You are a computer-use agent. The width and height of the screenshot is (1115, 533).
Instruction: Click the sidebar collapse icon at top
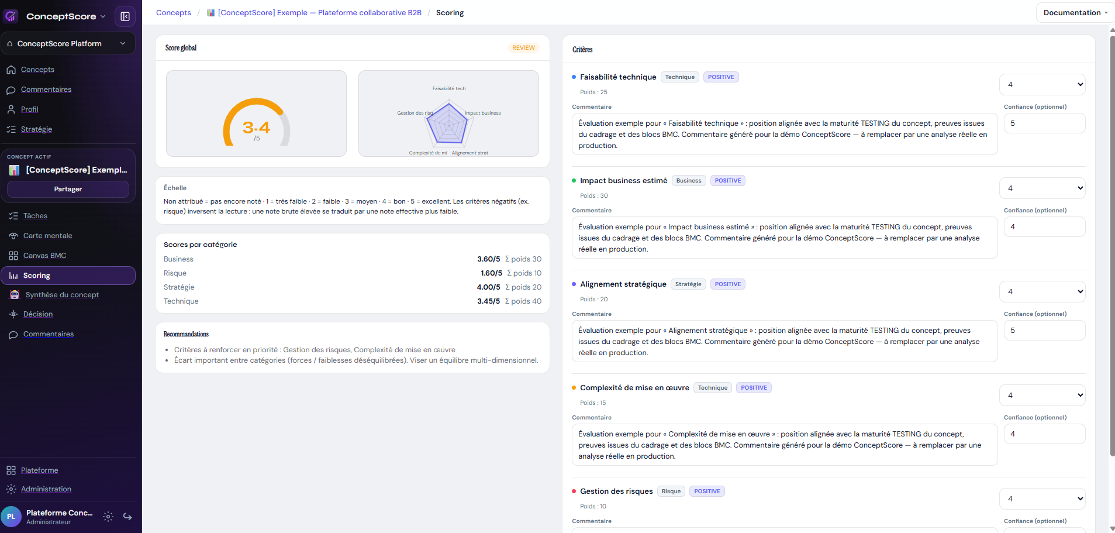click(126, 16)
